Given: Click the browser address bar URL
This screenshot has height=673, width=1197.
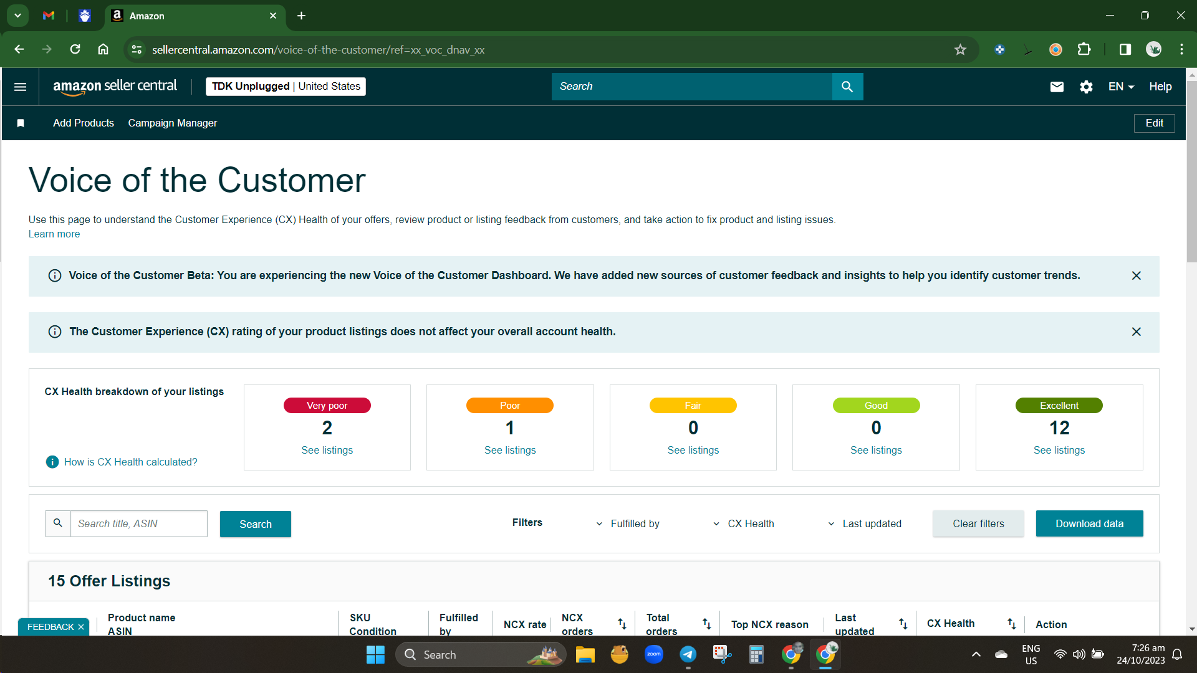Looking at the screenshot, I should (x=318, y=49).
